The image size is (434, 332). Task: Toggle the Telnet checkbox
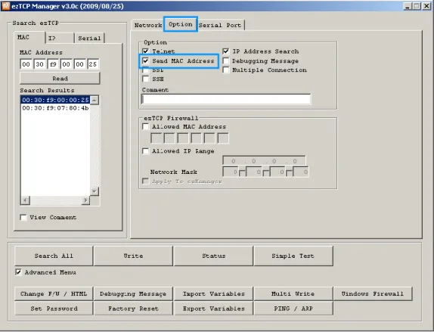[x=145, y=51]
